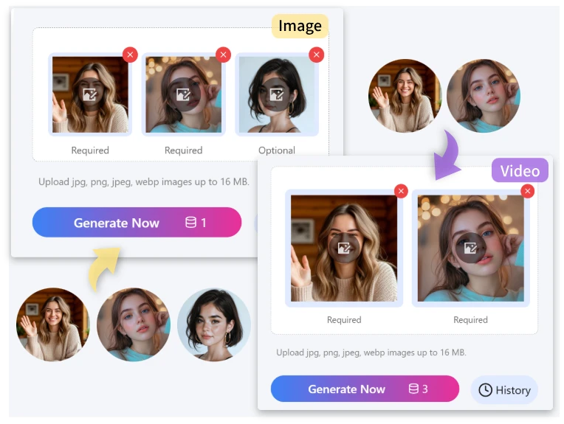Open short black hair woman circular sample
Viewport: 564px width, 424px height.
click(214, 324)
